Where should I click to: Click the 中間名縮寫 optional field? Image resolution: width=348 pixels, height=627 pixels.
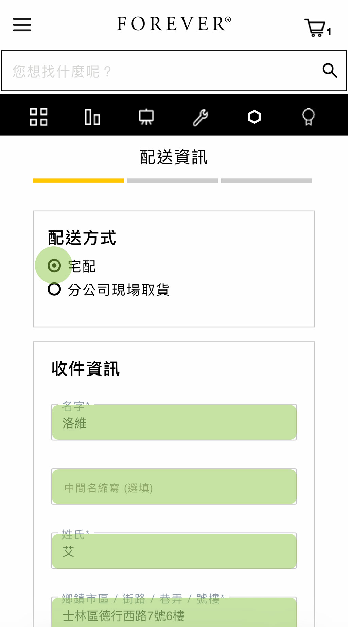point(174,487)
